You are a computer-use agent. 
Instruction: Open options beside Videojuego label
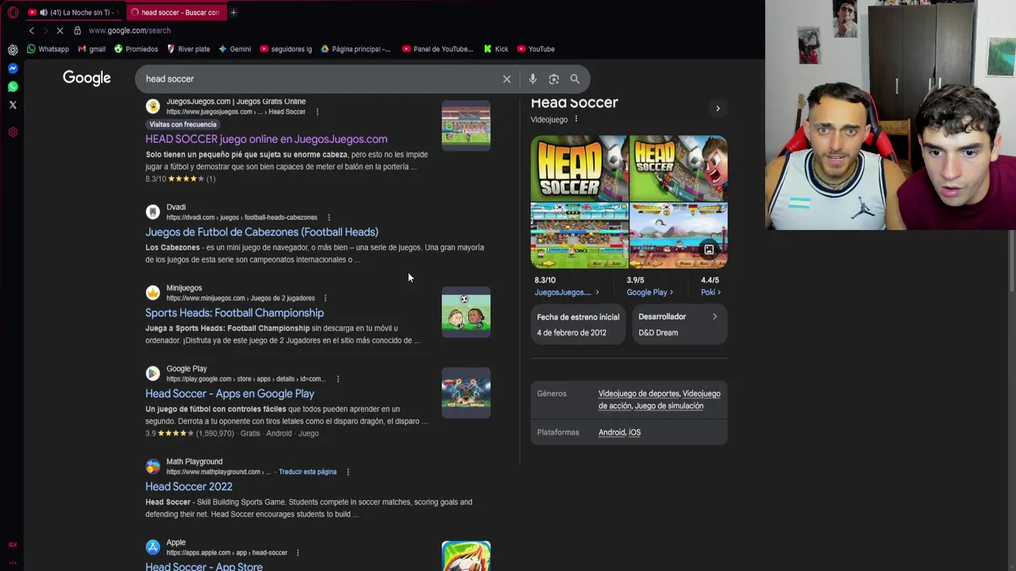[576, 119]
